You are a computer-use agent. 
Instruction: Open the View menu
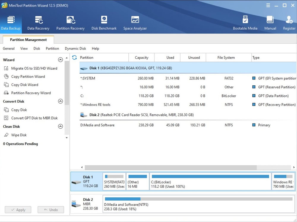tap(24, 48)
